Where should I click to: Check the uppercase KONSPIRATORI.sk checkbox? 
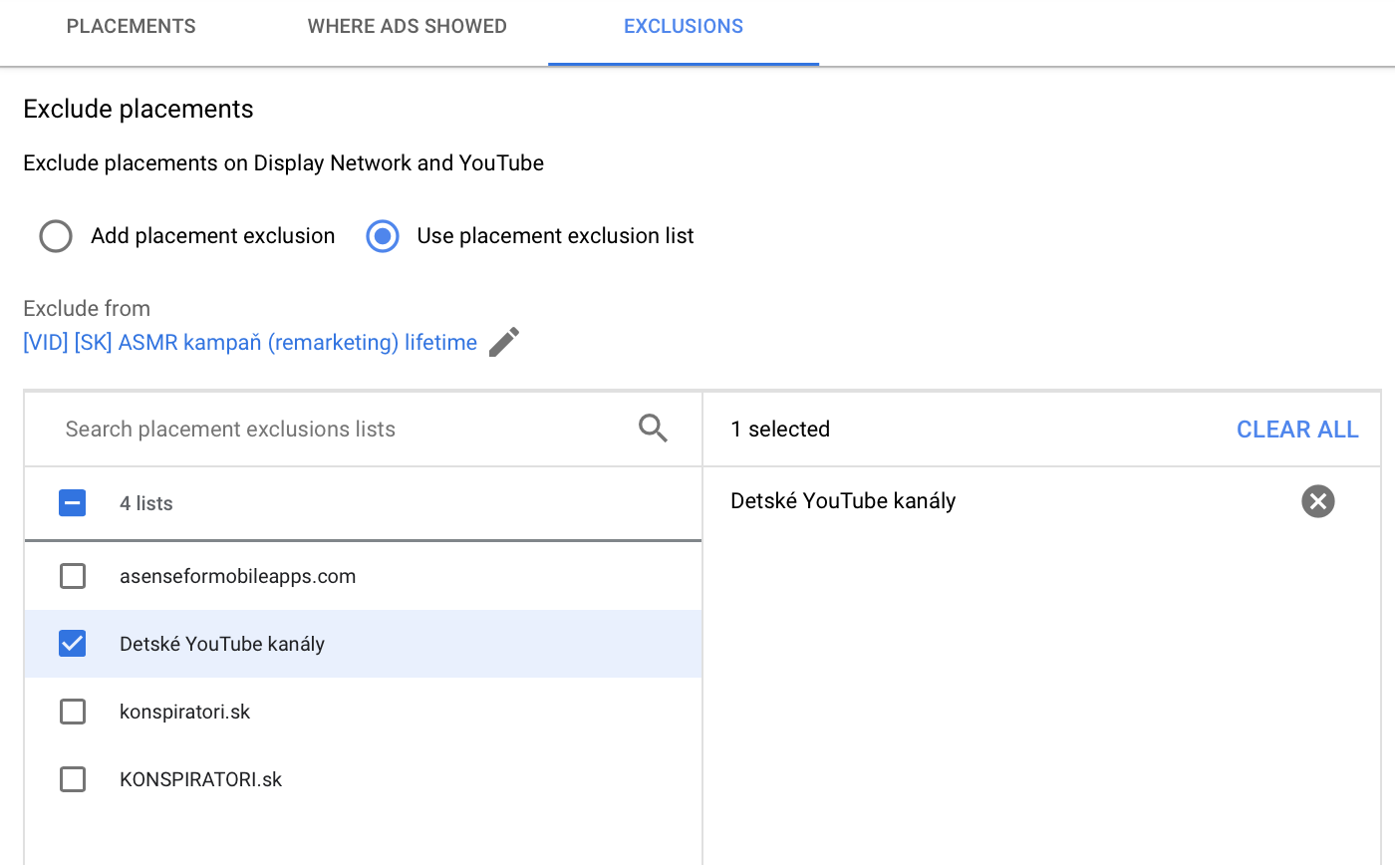[x=73, y=779]
